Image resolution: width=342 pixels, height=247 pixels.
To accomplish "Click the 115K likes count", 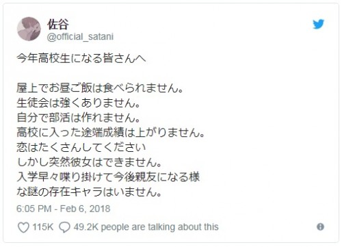I will coord(43,227).
